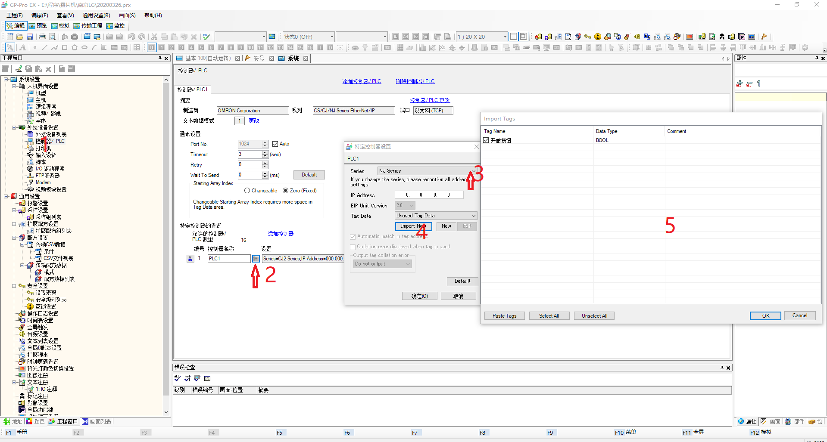The width and height of the screenshot is (827, 442).
Task: Click the Select All button
Action: coord(549,316)
